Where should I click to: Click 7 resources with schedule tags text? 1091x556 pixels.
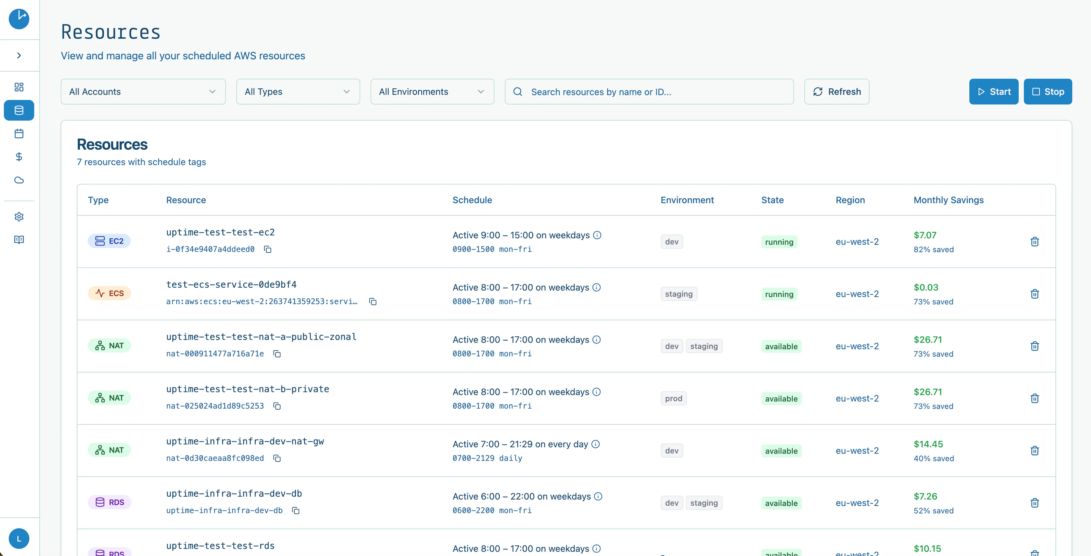pos(141,162)
